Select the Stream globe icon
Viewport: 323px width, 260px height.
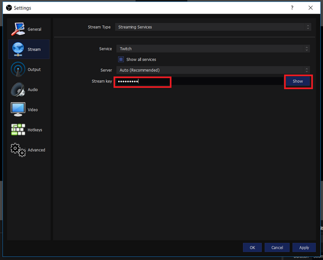18,49
